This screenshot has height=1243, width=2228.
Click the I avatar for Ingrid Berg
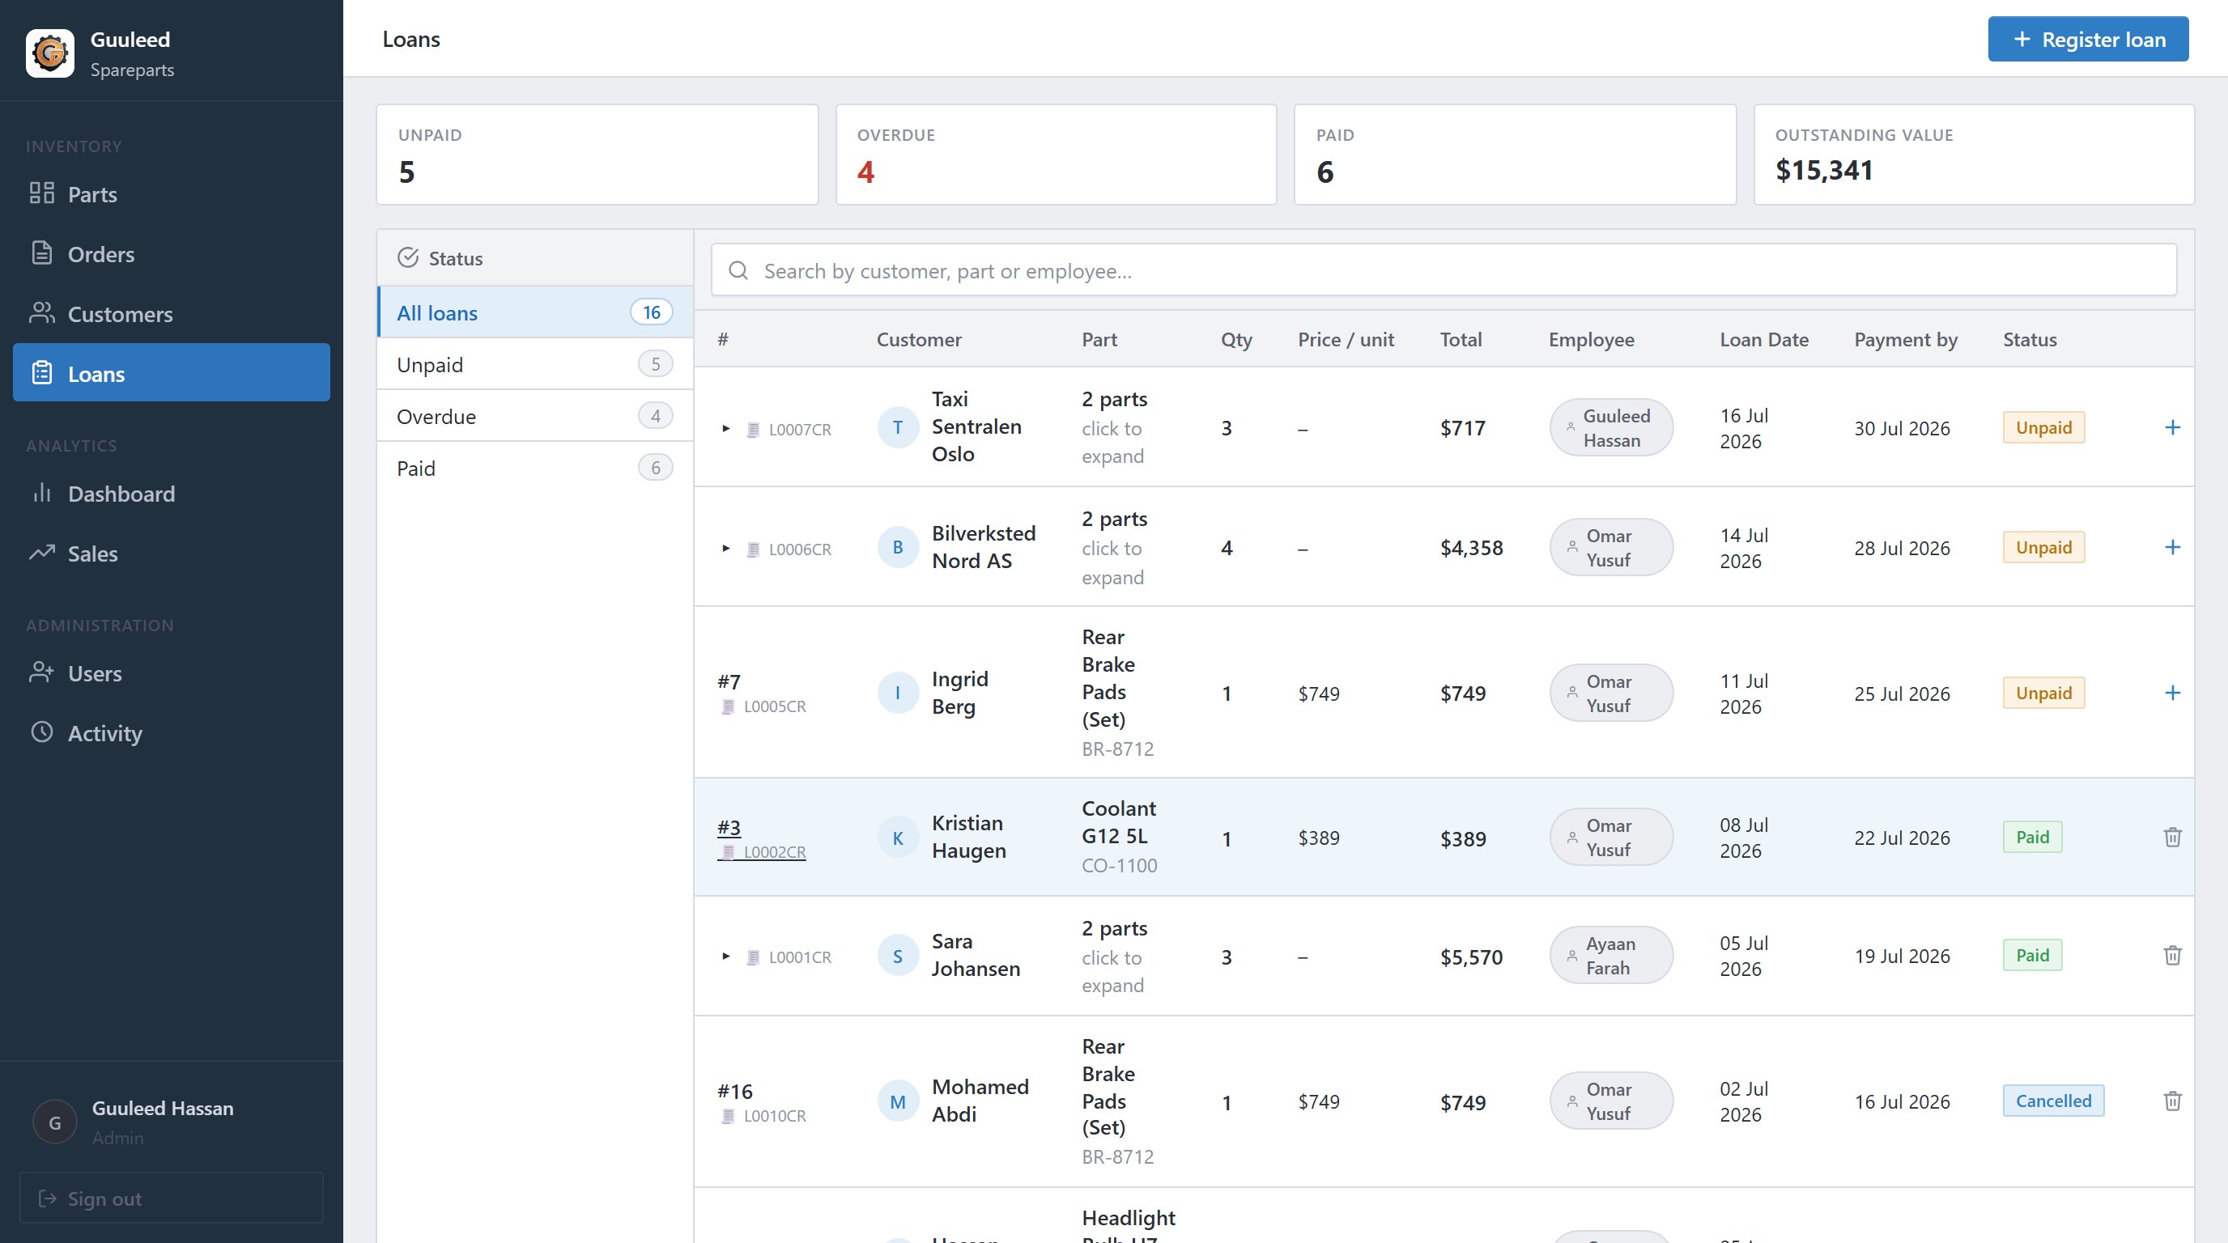(898, 693)
